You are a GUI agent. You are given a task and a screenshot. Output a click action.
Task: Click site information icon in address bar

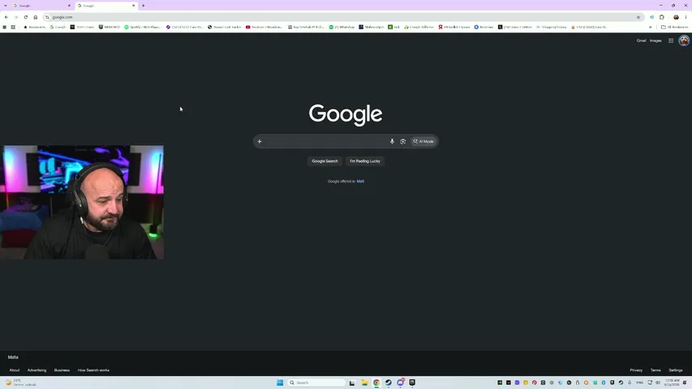(x=47, y=17)
